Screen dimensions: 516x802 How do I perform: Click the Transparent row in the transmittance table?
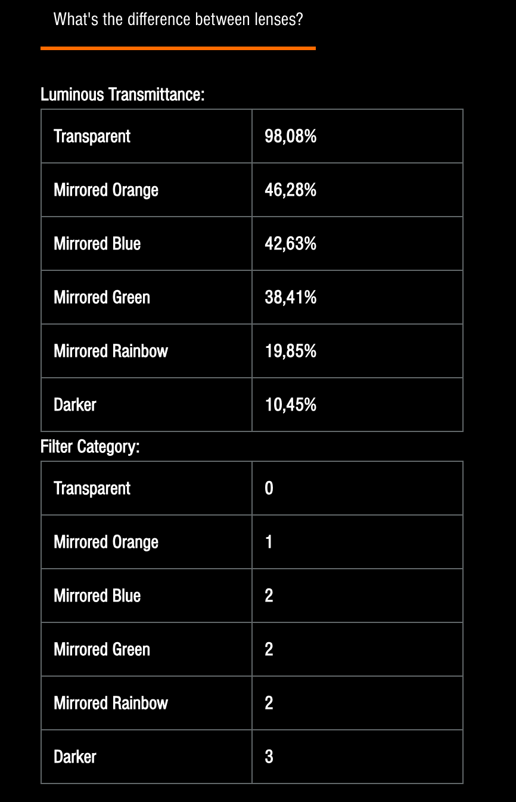tap(252, 136)
